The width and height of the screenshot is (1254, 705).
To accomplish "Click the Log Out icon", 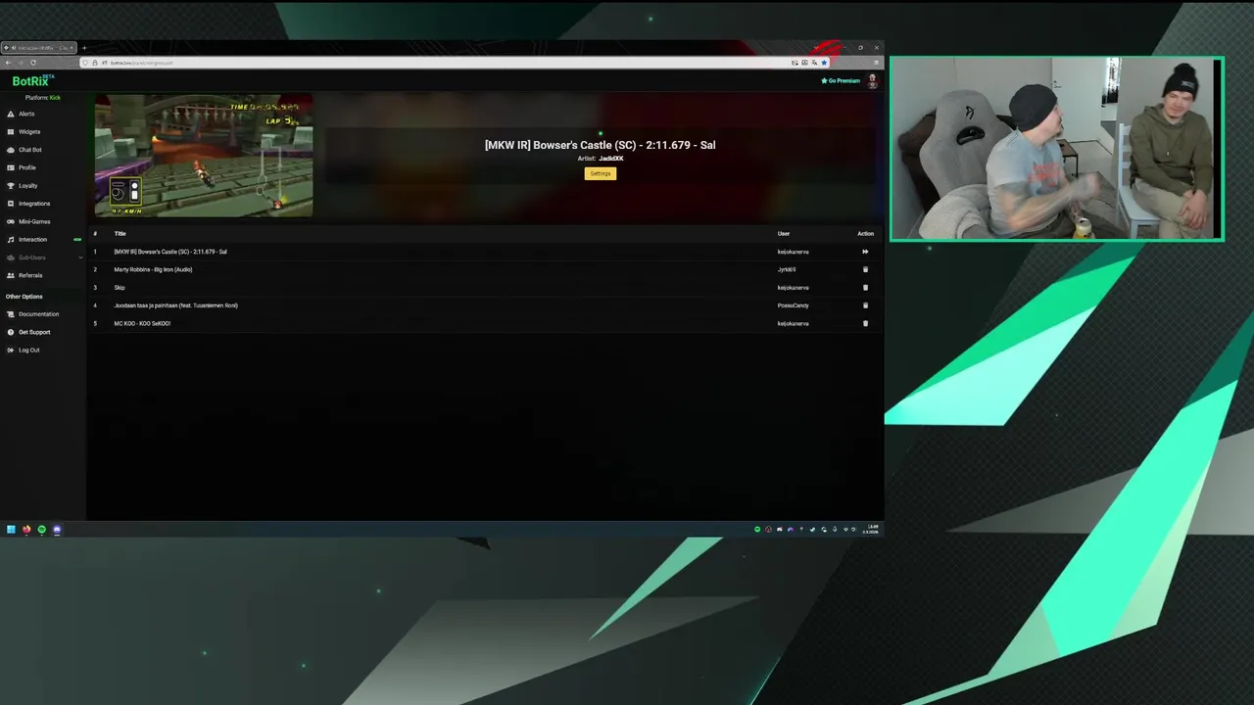I will 10,350.
